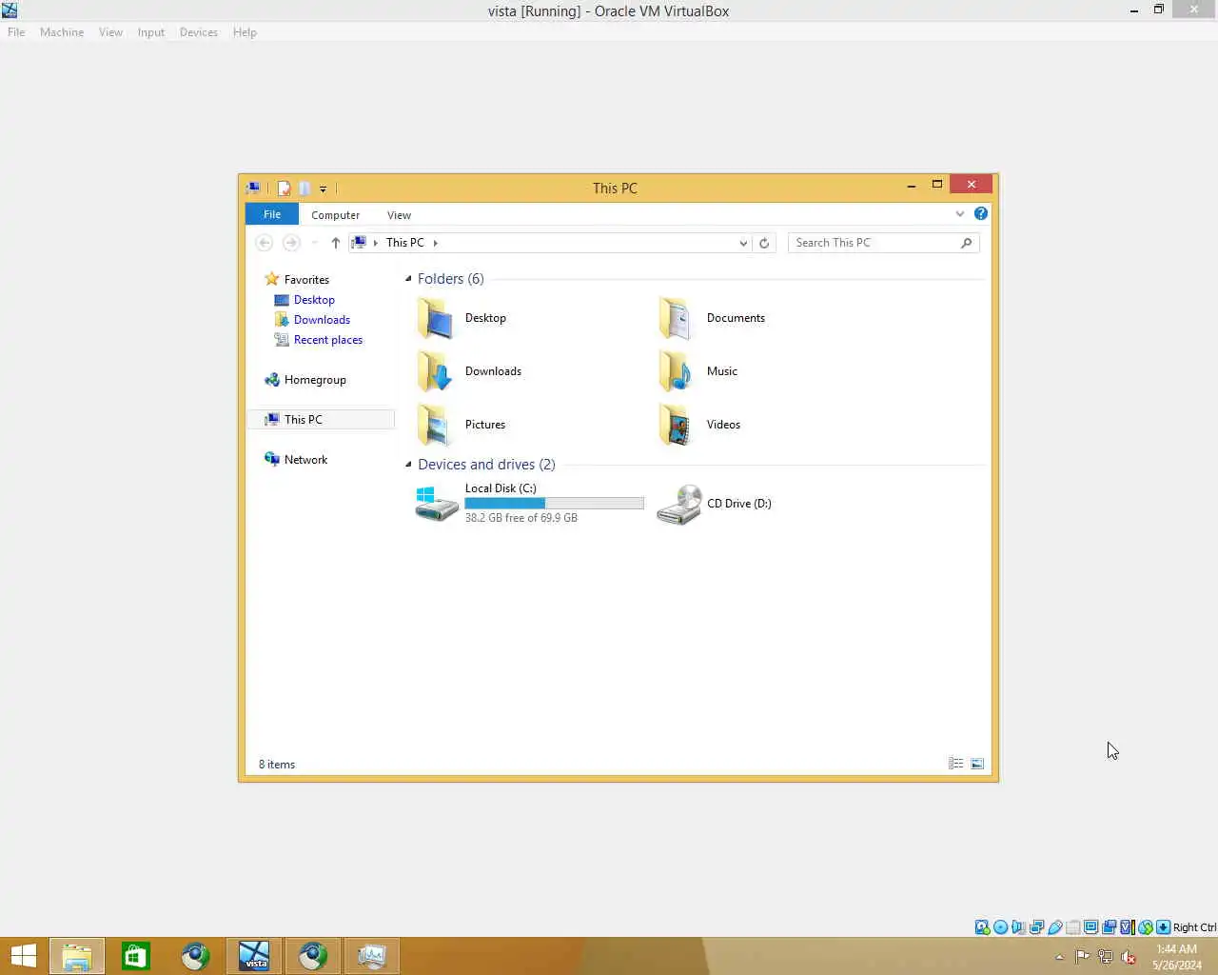Image resolution: width=1218 pixels, height=975 pixels.
Task: Collapse the Folders (6) group
Action: coord(408,279)
